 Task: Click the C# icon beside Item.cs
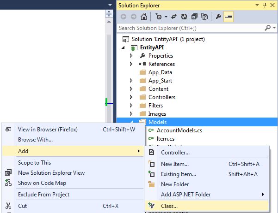tap(151, 139)
